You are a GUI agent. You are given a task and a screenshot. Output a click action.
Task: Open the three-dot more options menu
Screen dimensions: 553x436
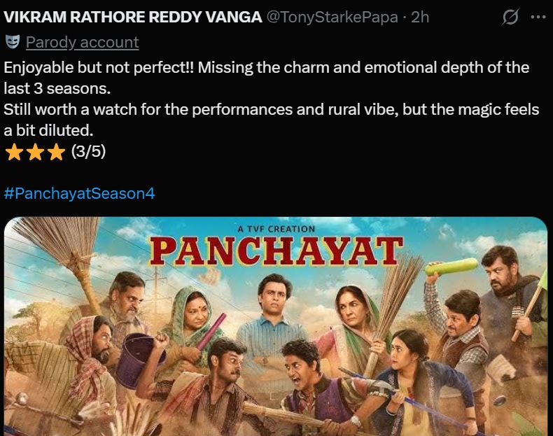(538, 17)
